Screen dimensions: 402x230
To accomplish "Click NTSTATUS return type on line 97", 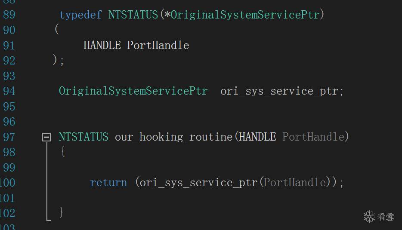I will pyautogui.click(x=83, y=137).
